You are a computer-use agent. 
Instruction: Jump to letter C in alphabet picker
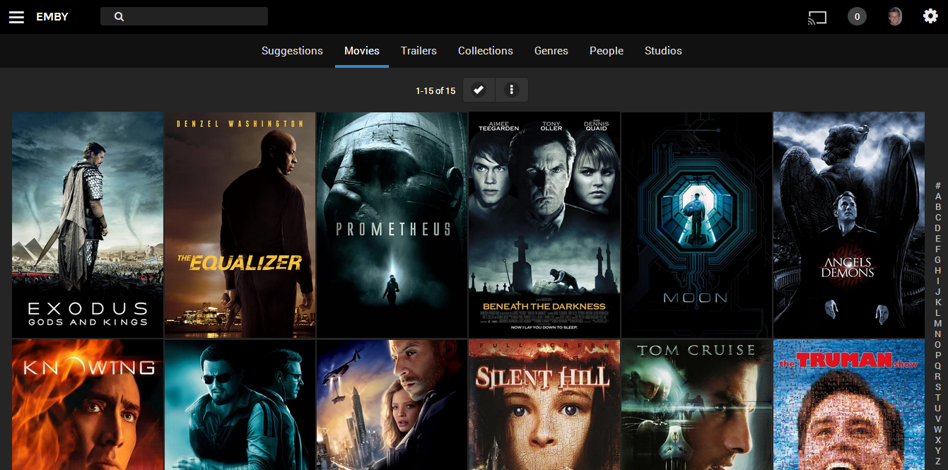tap(938, 218)
